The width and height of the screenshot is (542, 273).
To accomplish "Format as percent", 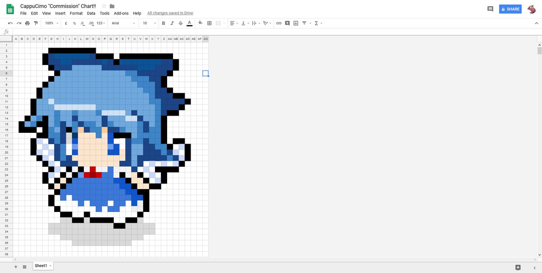I will coord(74,23).
